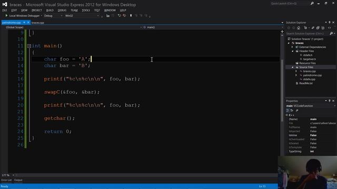Click the TypeString property value 'int'
337x189 pixels.
coord(312,152)
